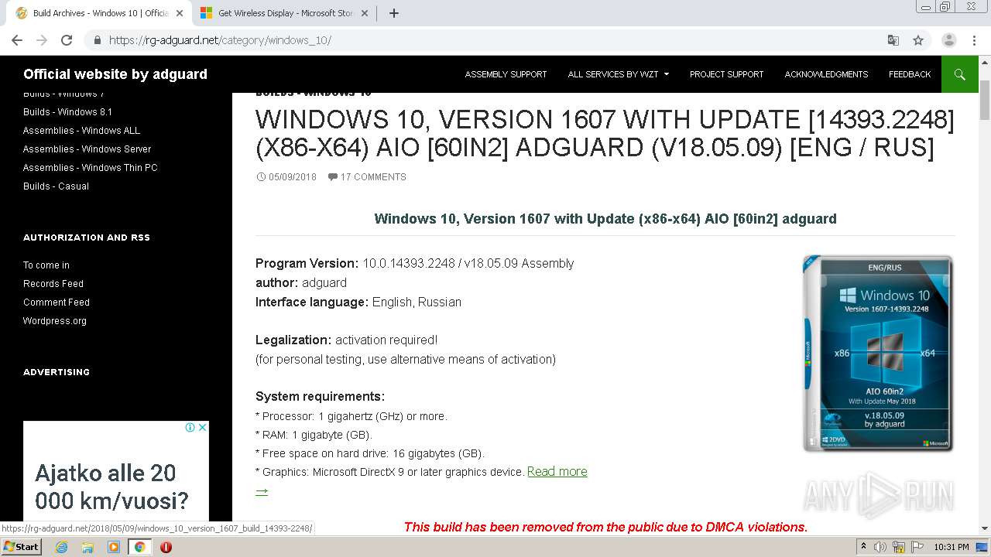Close the advertisement with X icon
The height and width of the screenshot is (557, 991).
click(x=202, y=427)
